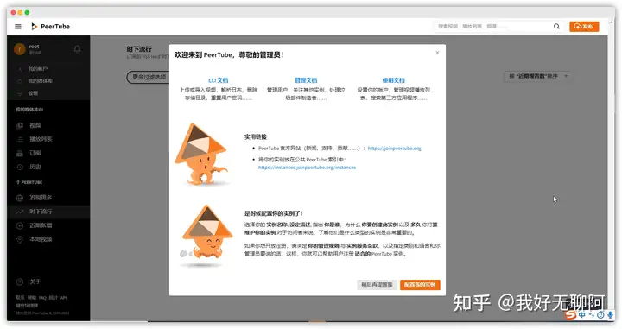The image size is (622, 329).
Task: Click the PeerTube logo
Action: (50, 27)
